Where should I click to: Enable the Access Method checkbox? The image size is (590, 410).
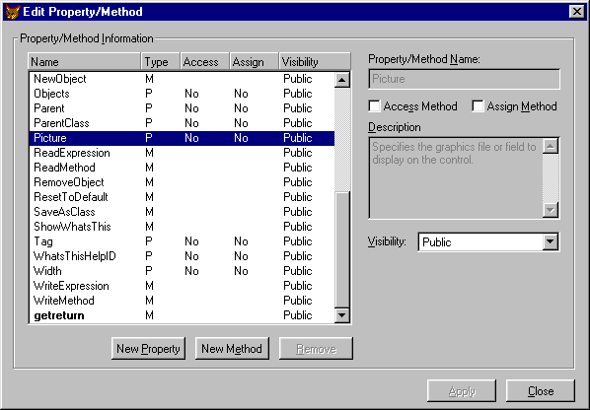[x=374, y=106]
